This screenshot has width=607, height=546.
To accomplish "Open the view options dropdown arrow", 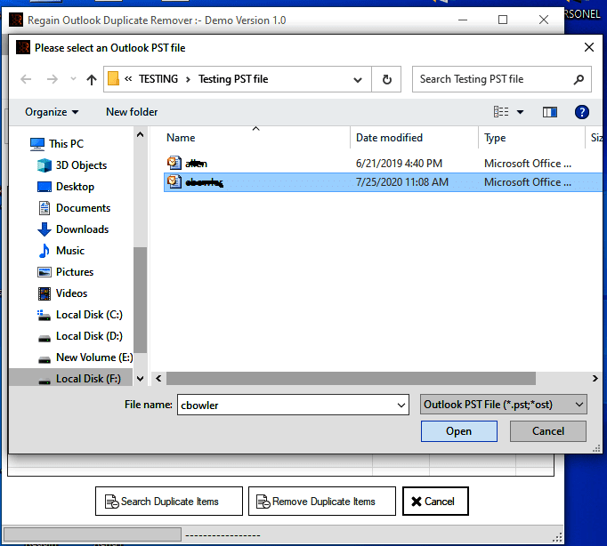I will tap(521, 112).
